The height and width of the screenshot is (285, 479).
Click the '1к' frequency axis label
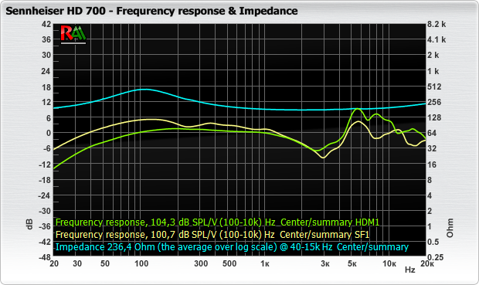(265, 263)
